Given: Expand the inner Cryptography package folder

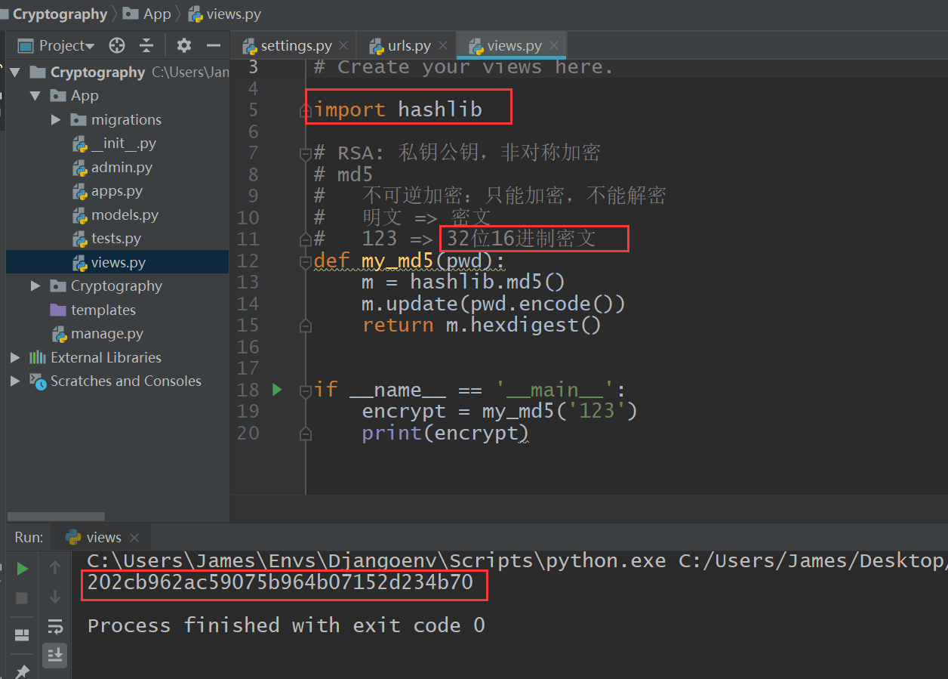Looking at the screenshot, I should (x=35, y=286).
